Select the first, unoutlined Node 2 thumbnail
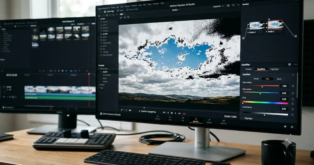This screenshot has height=165, width=314. (256, 26)
